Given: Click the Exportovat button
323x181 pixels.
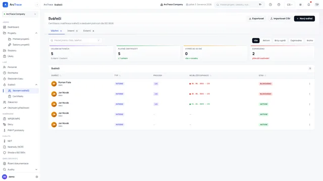Looking at the screenshot, I should point(256,19).
